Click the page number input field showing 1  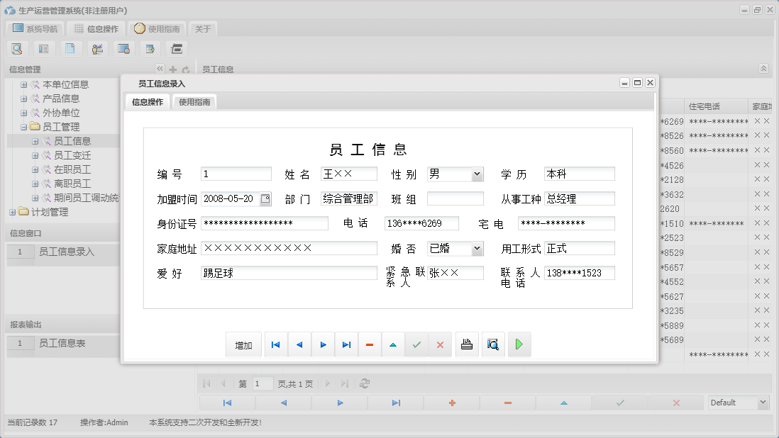[x=262, y=383]
